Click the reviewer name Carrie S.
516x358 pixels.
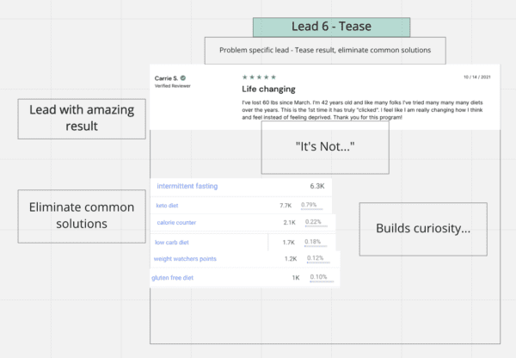pyautogui.click(x=166, y=78)
